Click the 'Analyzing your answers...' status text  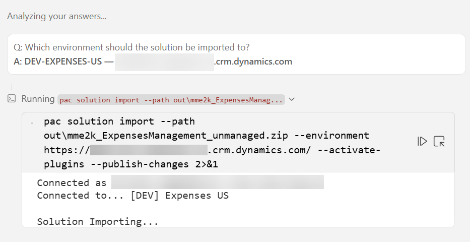click(57, 16)
